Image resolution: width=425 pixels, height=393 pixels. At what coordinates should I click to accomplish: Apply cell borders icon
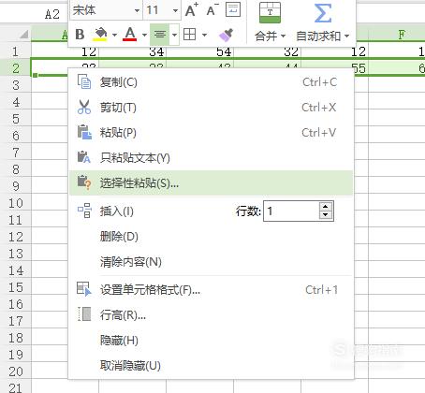point(189,35)
